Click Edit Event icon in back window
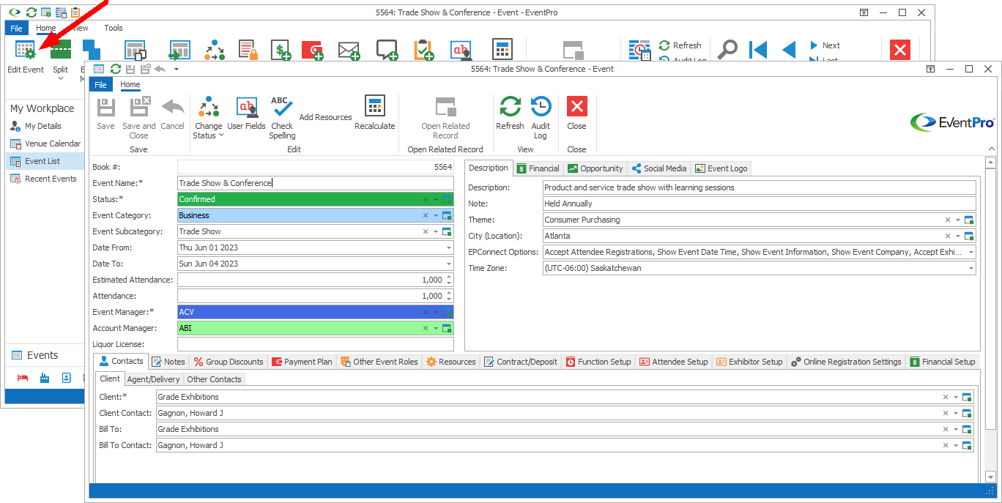This screenshot has height=503, width=1002. pos(25,50)
